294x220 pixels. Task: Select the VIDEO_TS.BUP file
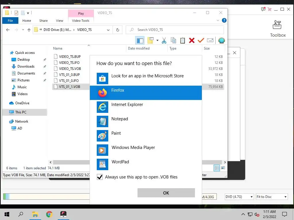[70, 56]
